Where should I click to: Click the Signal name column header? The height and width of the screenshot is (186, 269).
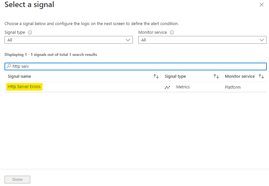[19, 76]
